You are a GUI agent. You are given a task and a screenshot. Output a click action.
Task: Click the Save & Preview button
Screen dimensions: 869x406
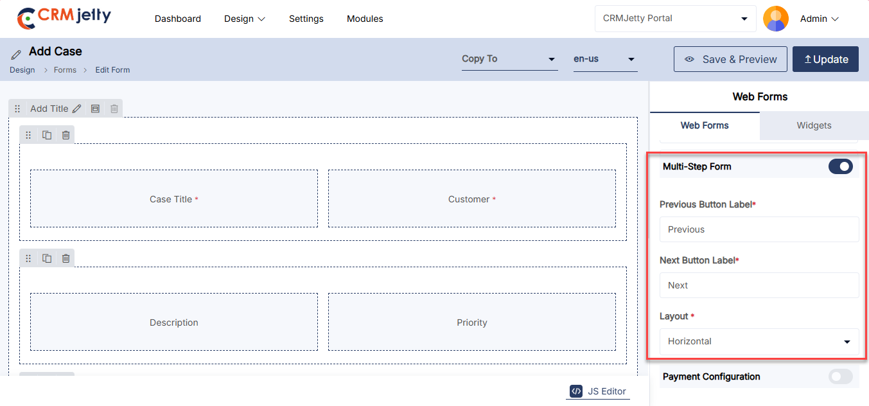[x=730, y=59]
